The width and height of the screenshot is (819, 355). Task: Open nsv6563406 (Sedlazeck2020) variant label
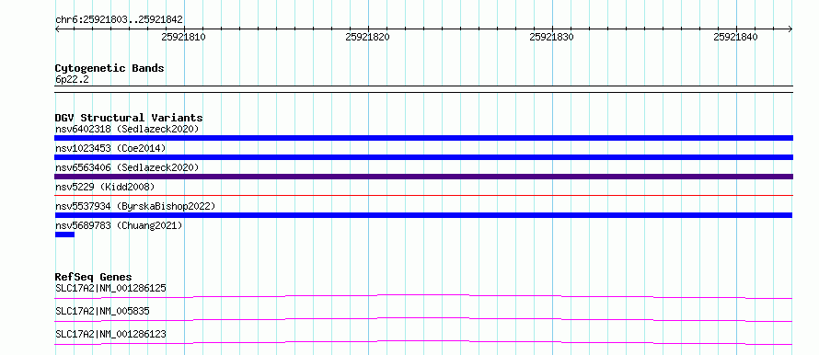tap(127, 167)
